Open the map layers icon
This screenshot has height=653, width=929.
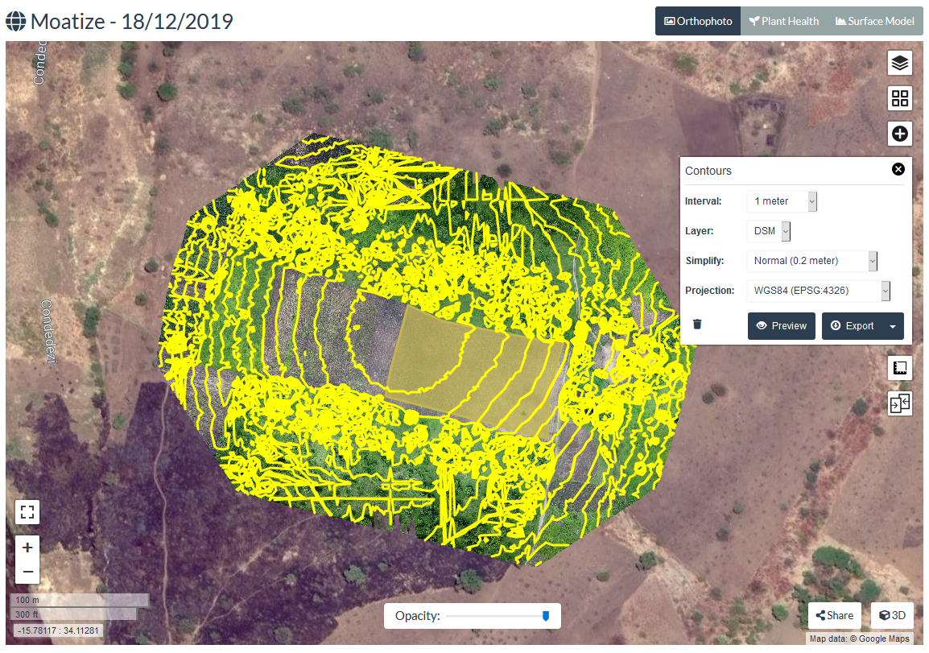[899, 62]
